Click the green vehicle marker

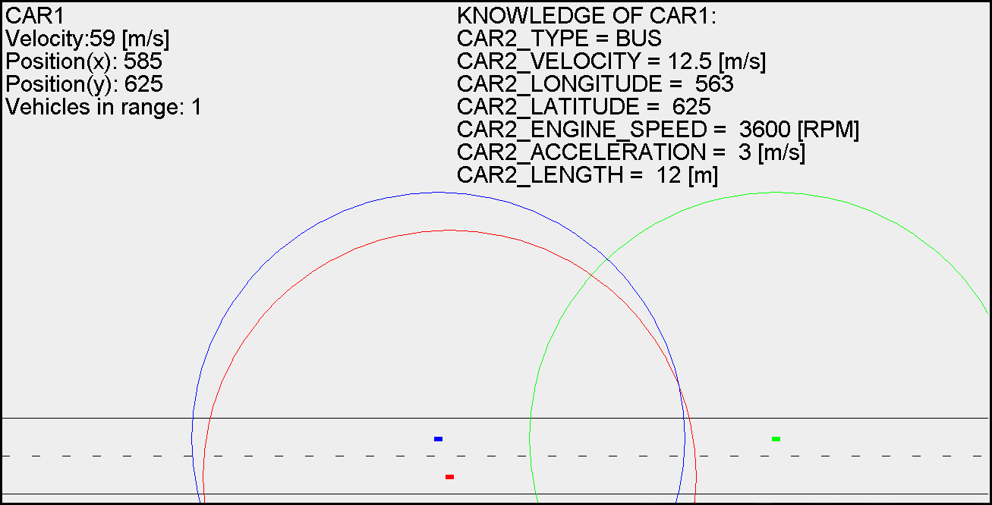point(776,439)
